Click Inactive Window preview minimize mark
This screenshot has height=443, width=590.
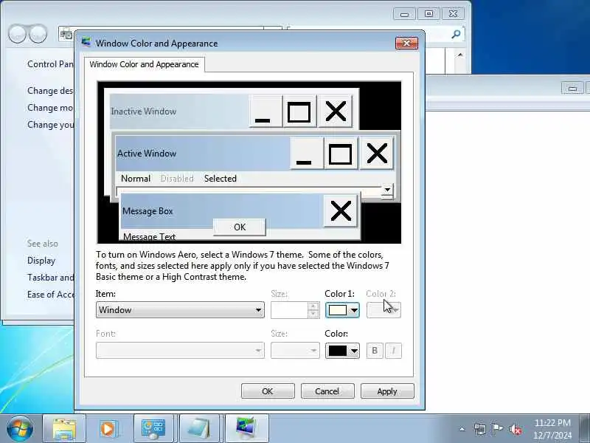coord(265,111)
